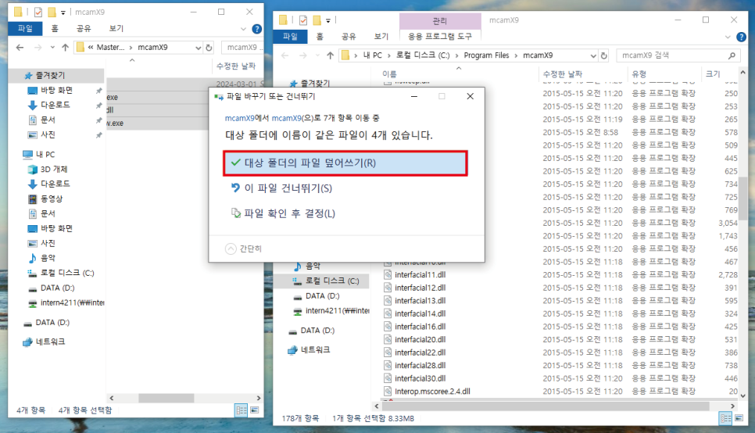Collapse details with the 간단히 toggle
755x433 pixels.
(x=244, y=249)
